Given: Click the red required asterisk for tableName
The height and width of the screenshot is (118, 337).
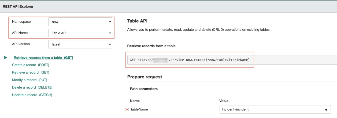Looking at the screenshot, I should pos(127,109).
